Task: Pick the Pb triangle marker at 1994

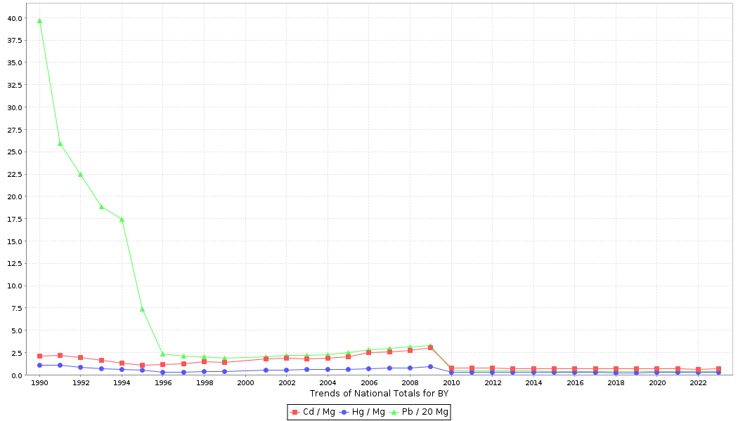Action: 122,219
